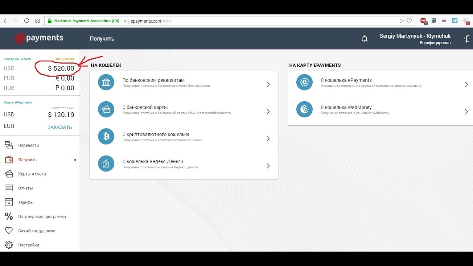The image size is (473, 266).
Task: Click the browser forward arrow
Action: (x=16, y=21)
